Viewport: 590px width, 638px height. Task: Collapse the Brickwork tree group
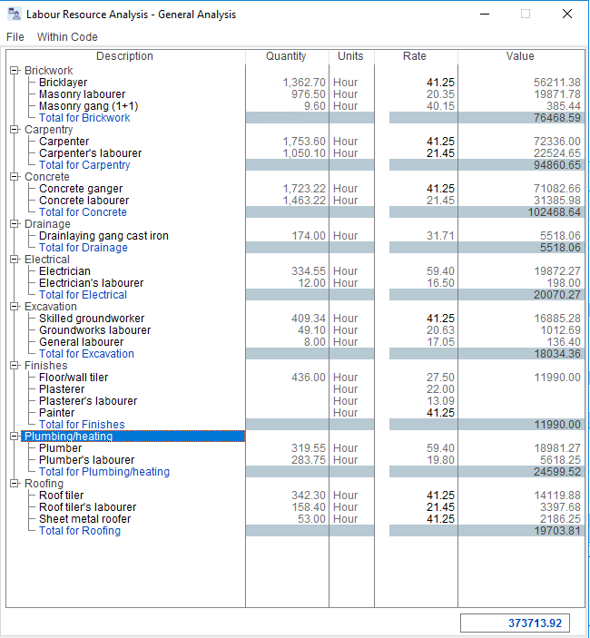[x=15, y=71]
